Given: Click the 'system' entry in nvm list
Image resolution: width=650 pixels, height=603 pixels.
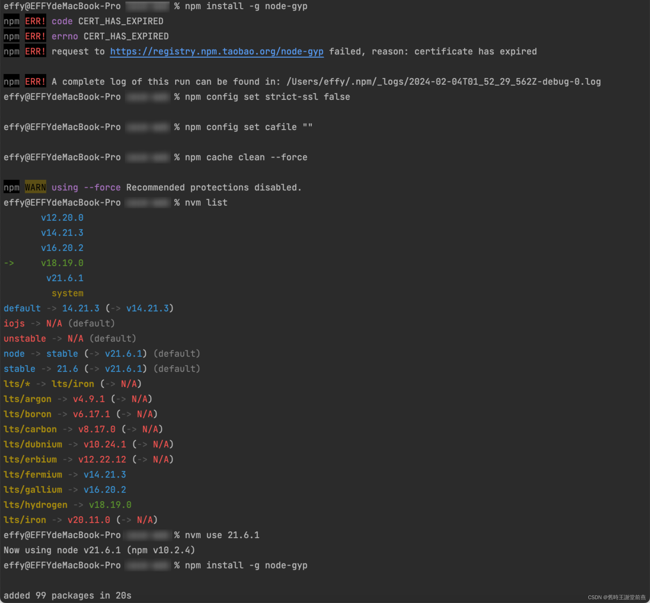Looking at the screenshot, I should pyautogui.click(x=68, y=293).
